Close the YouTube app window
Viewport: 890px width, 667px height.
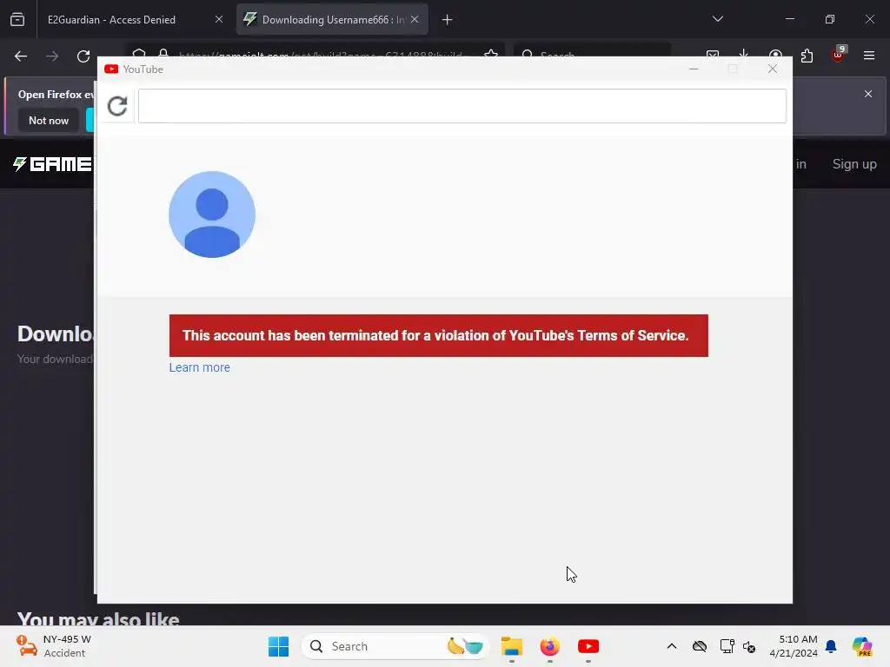773,69
